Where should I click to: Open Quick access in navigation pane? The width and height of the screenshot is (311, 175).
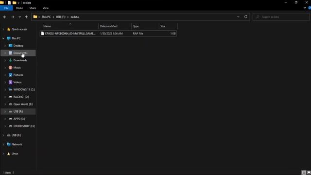pos(19,29)
